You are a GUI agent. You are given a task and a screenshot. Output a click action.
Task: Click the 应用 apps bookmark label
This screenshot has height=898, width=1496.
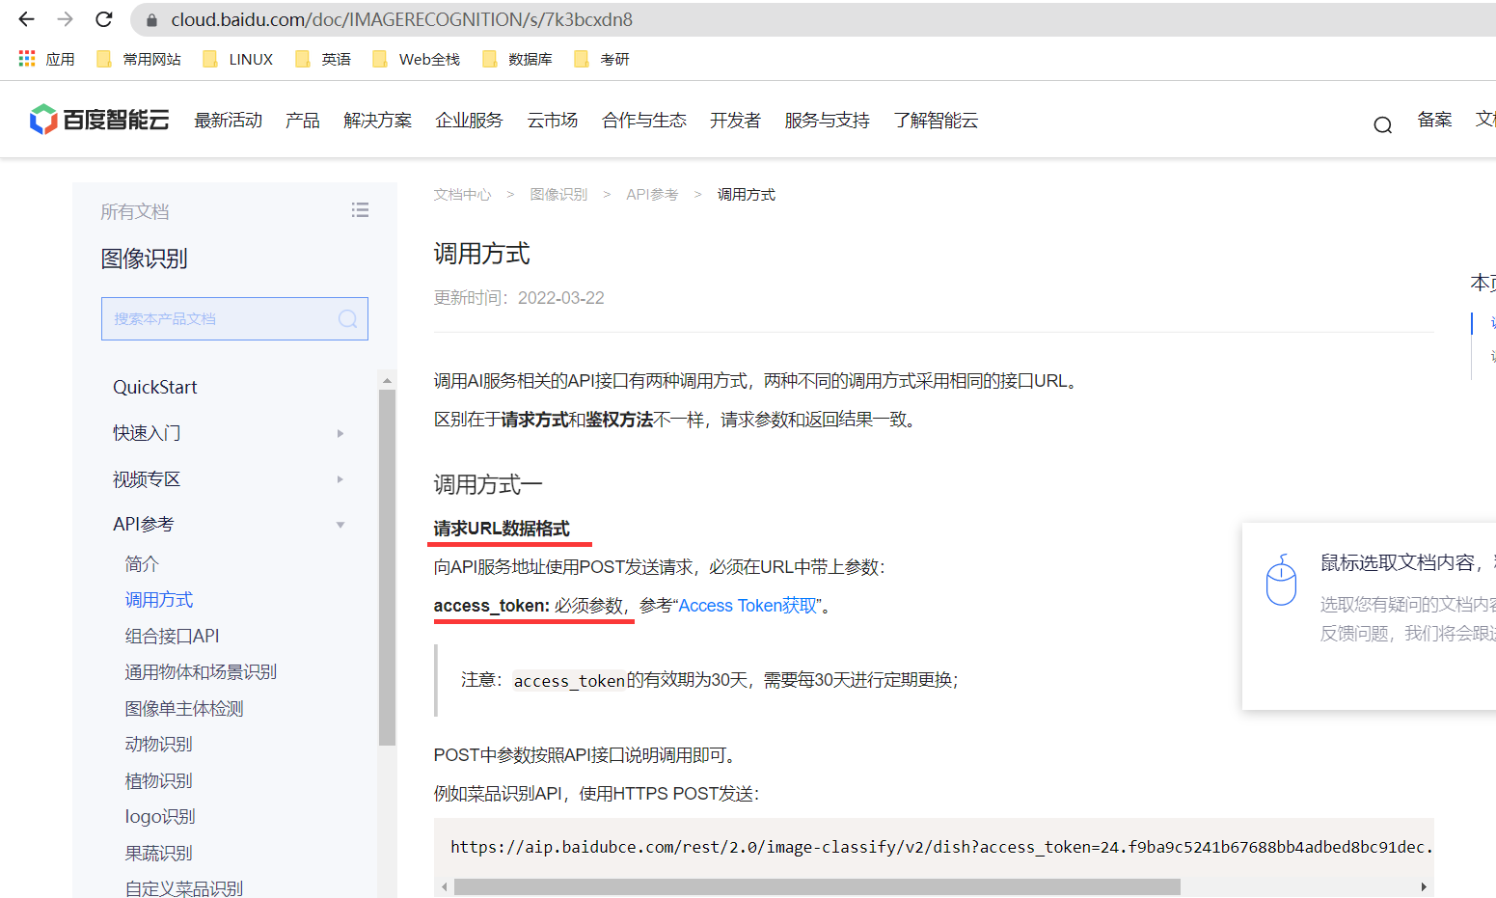tap(61, 59)
